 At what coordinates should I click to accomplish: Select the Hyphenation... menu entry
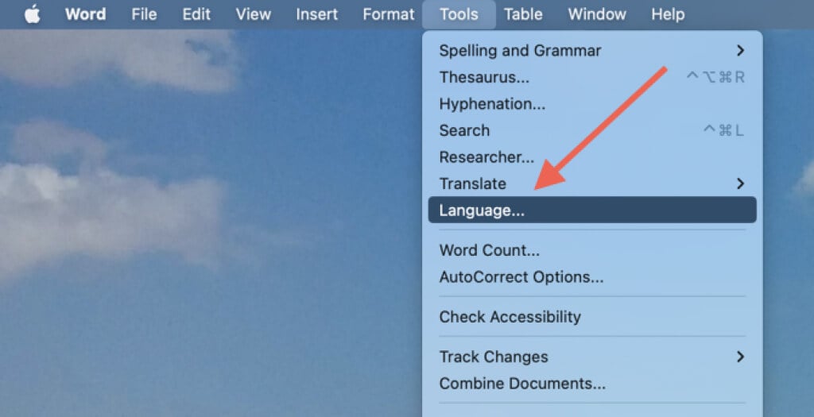592,104
